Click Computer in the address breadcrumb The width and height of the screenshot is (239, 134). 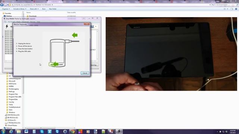coord(17,5)
